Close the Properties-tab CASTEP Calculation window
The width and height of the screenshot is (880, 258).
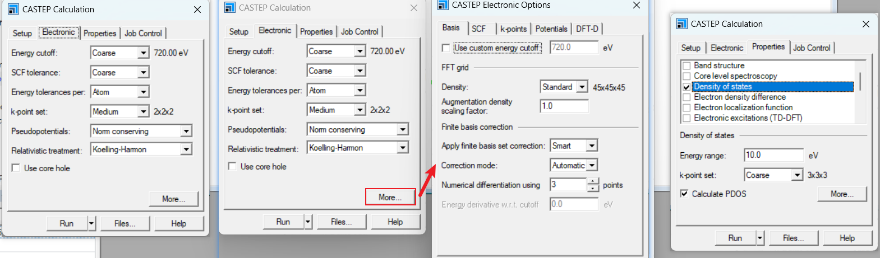pos(865,24)
